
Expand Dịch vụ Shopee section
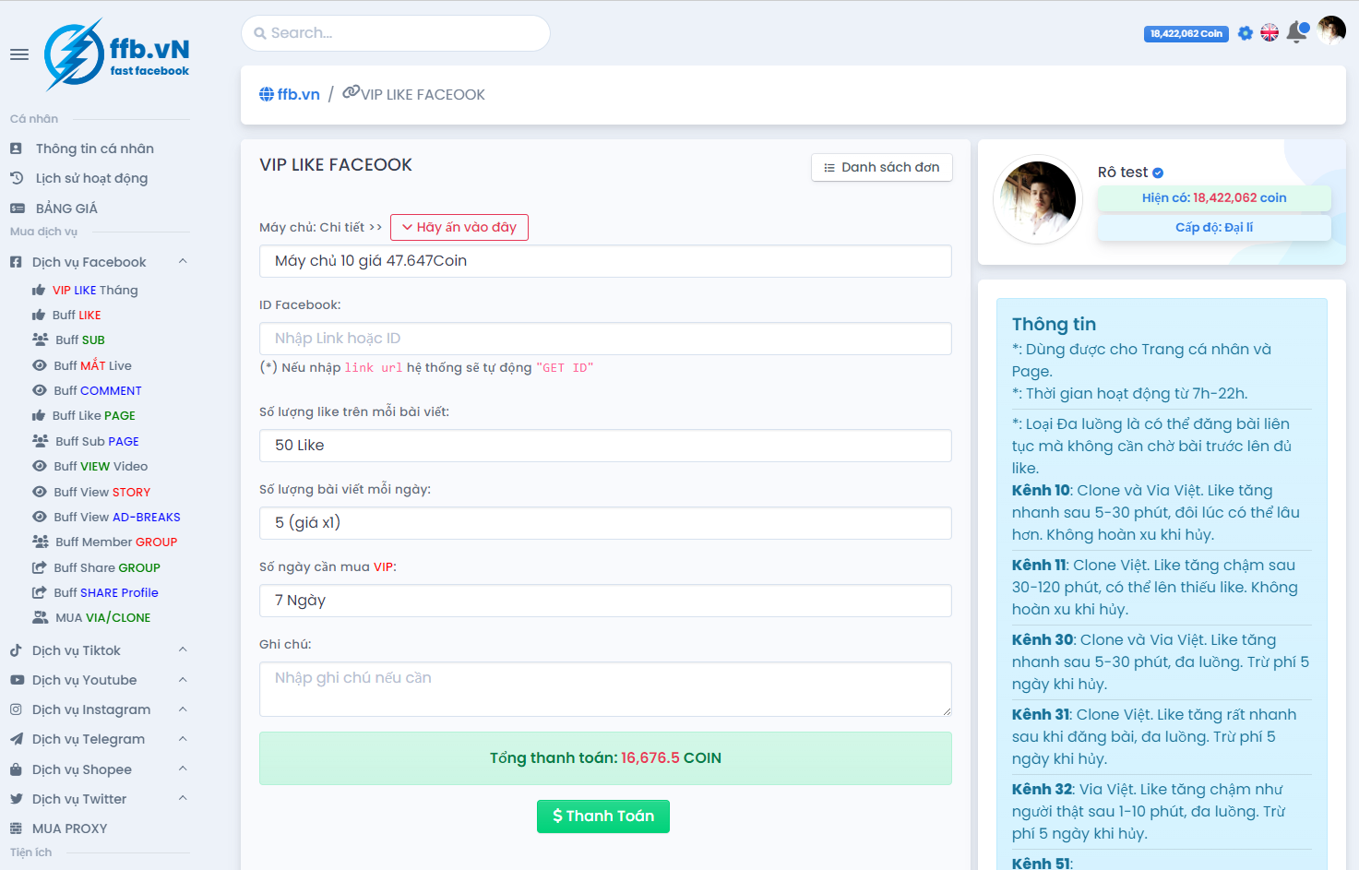coord(100,769)
